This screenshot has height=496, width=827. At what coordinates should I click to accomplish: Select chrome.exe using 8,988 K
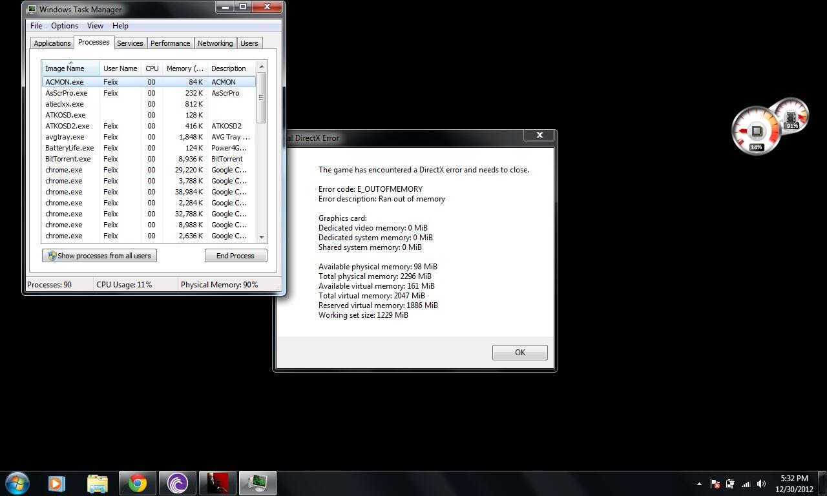(149, 225)
